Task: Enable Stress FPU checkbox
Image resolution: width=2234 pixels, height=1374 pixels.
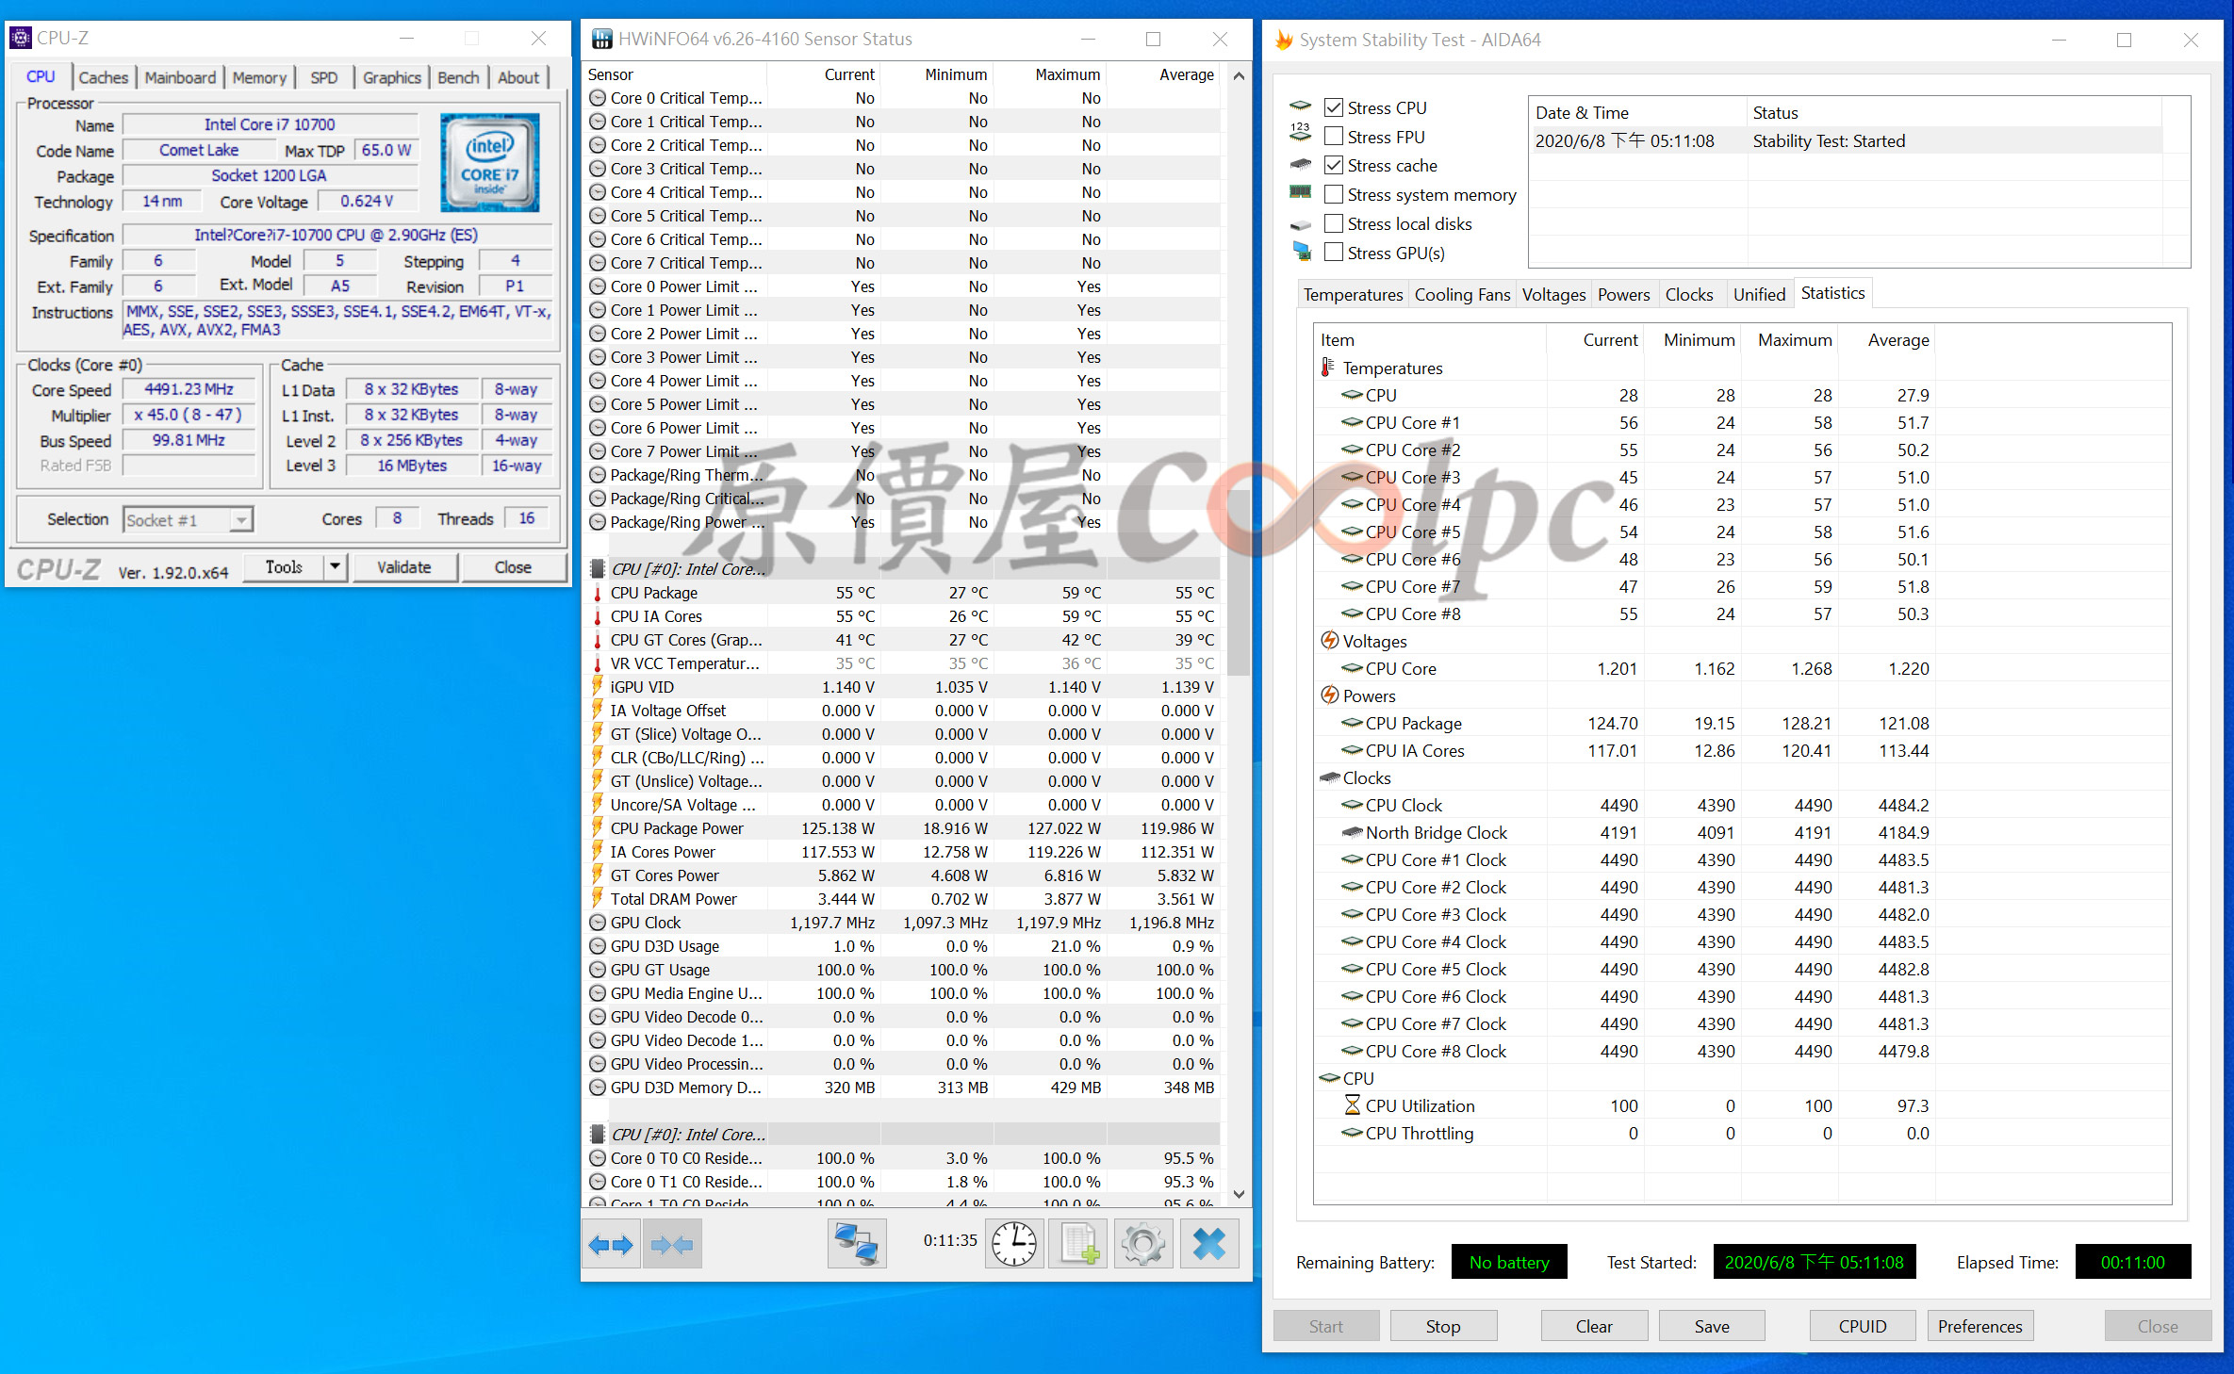Action: tap(1334, 137)
